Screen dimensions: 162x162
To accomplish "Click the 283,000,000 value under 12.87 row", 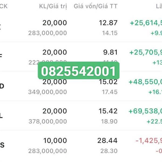I will pyautogui.click(x=48, y=33).
